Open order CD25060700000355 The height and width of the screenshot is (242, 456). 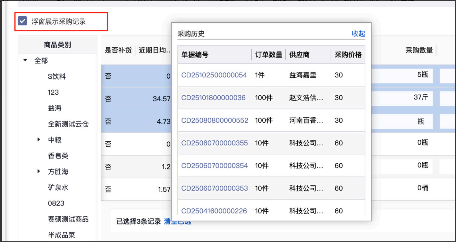coord(214,143)
